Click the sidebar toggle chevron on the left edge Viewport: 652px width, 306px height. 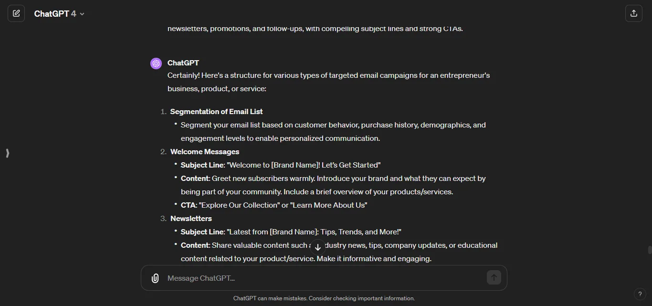(7, 153)
